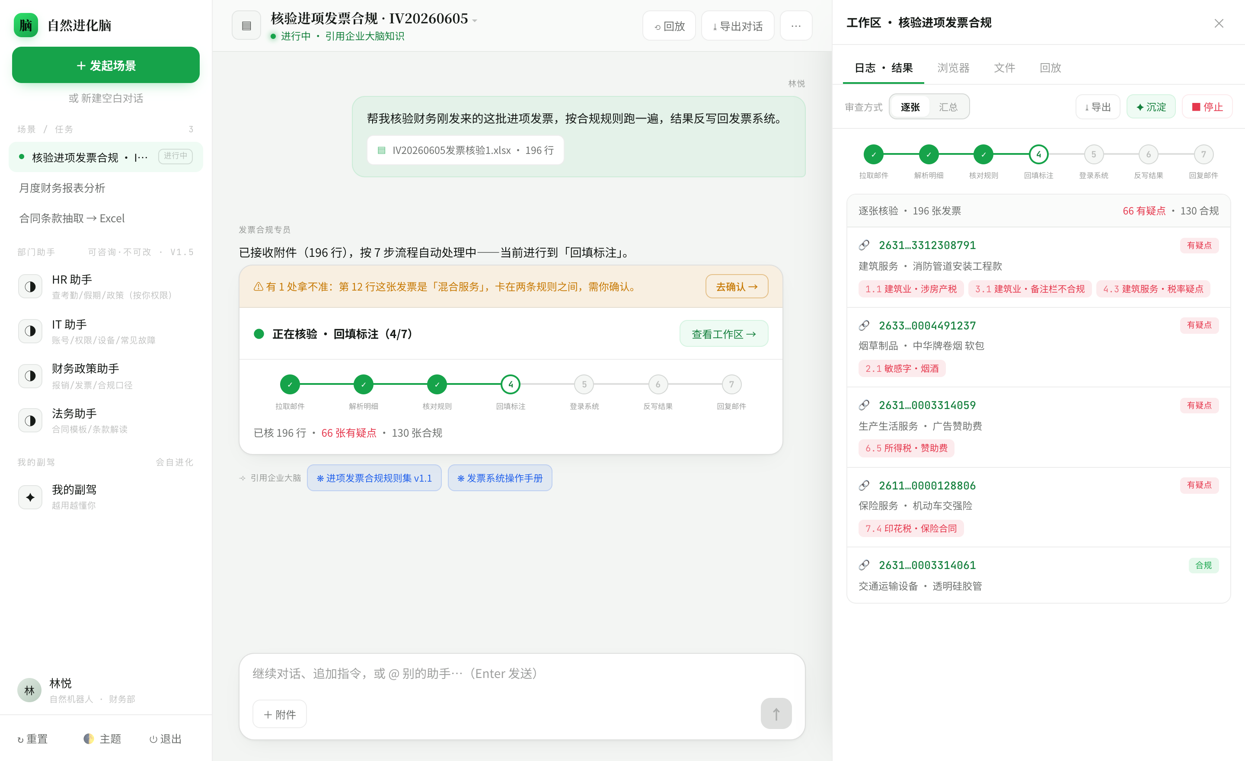Switch to 浏览器 tab

pos(953,68)
